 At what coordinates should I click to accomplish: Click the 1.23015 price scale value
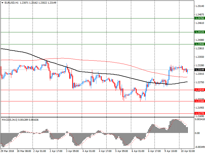click(200, 74)
